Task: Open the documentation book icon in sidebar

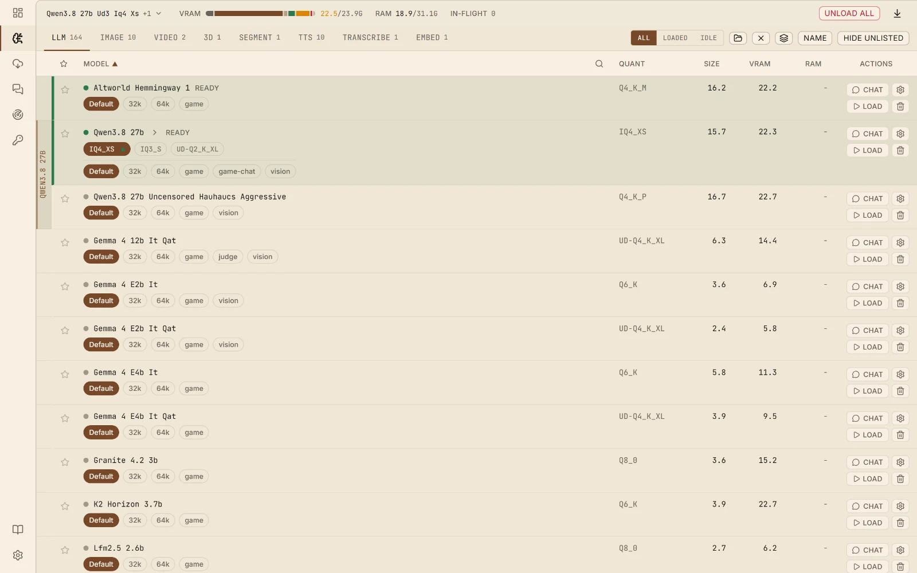Action: (18, 529)
